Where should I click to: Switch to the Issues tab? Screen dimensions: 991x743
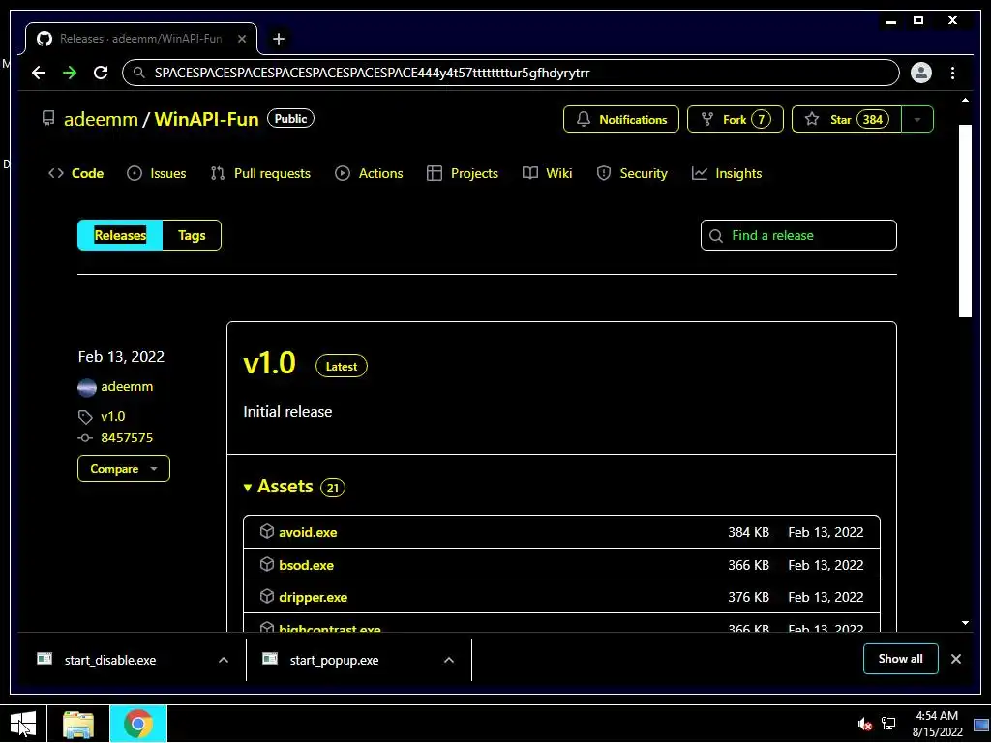click(157, 173)
